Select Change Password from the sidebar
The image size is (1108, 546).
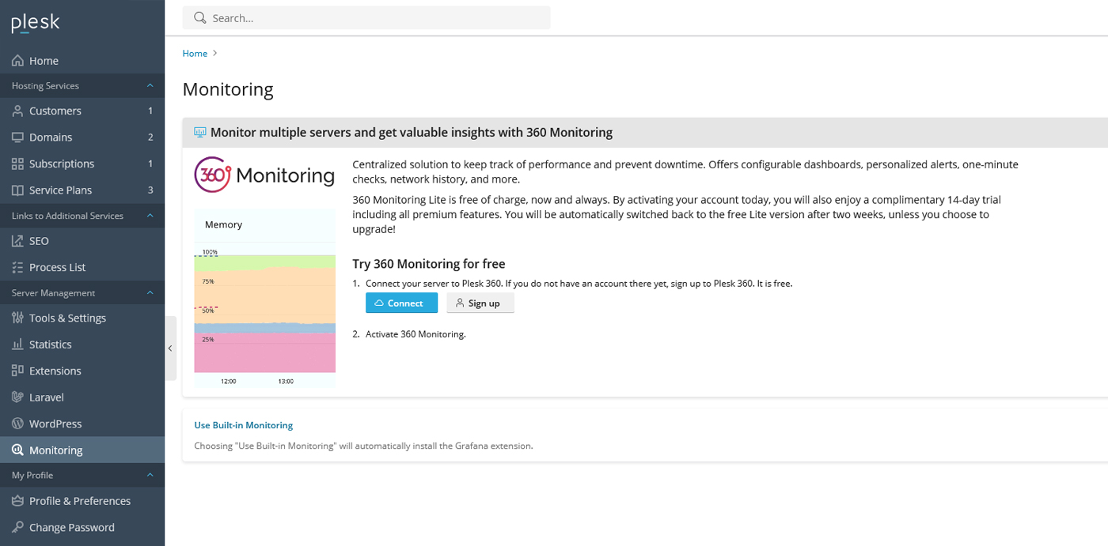[72, 527]
